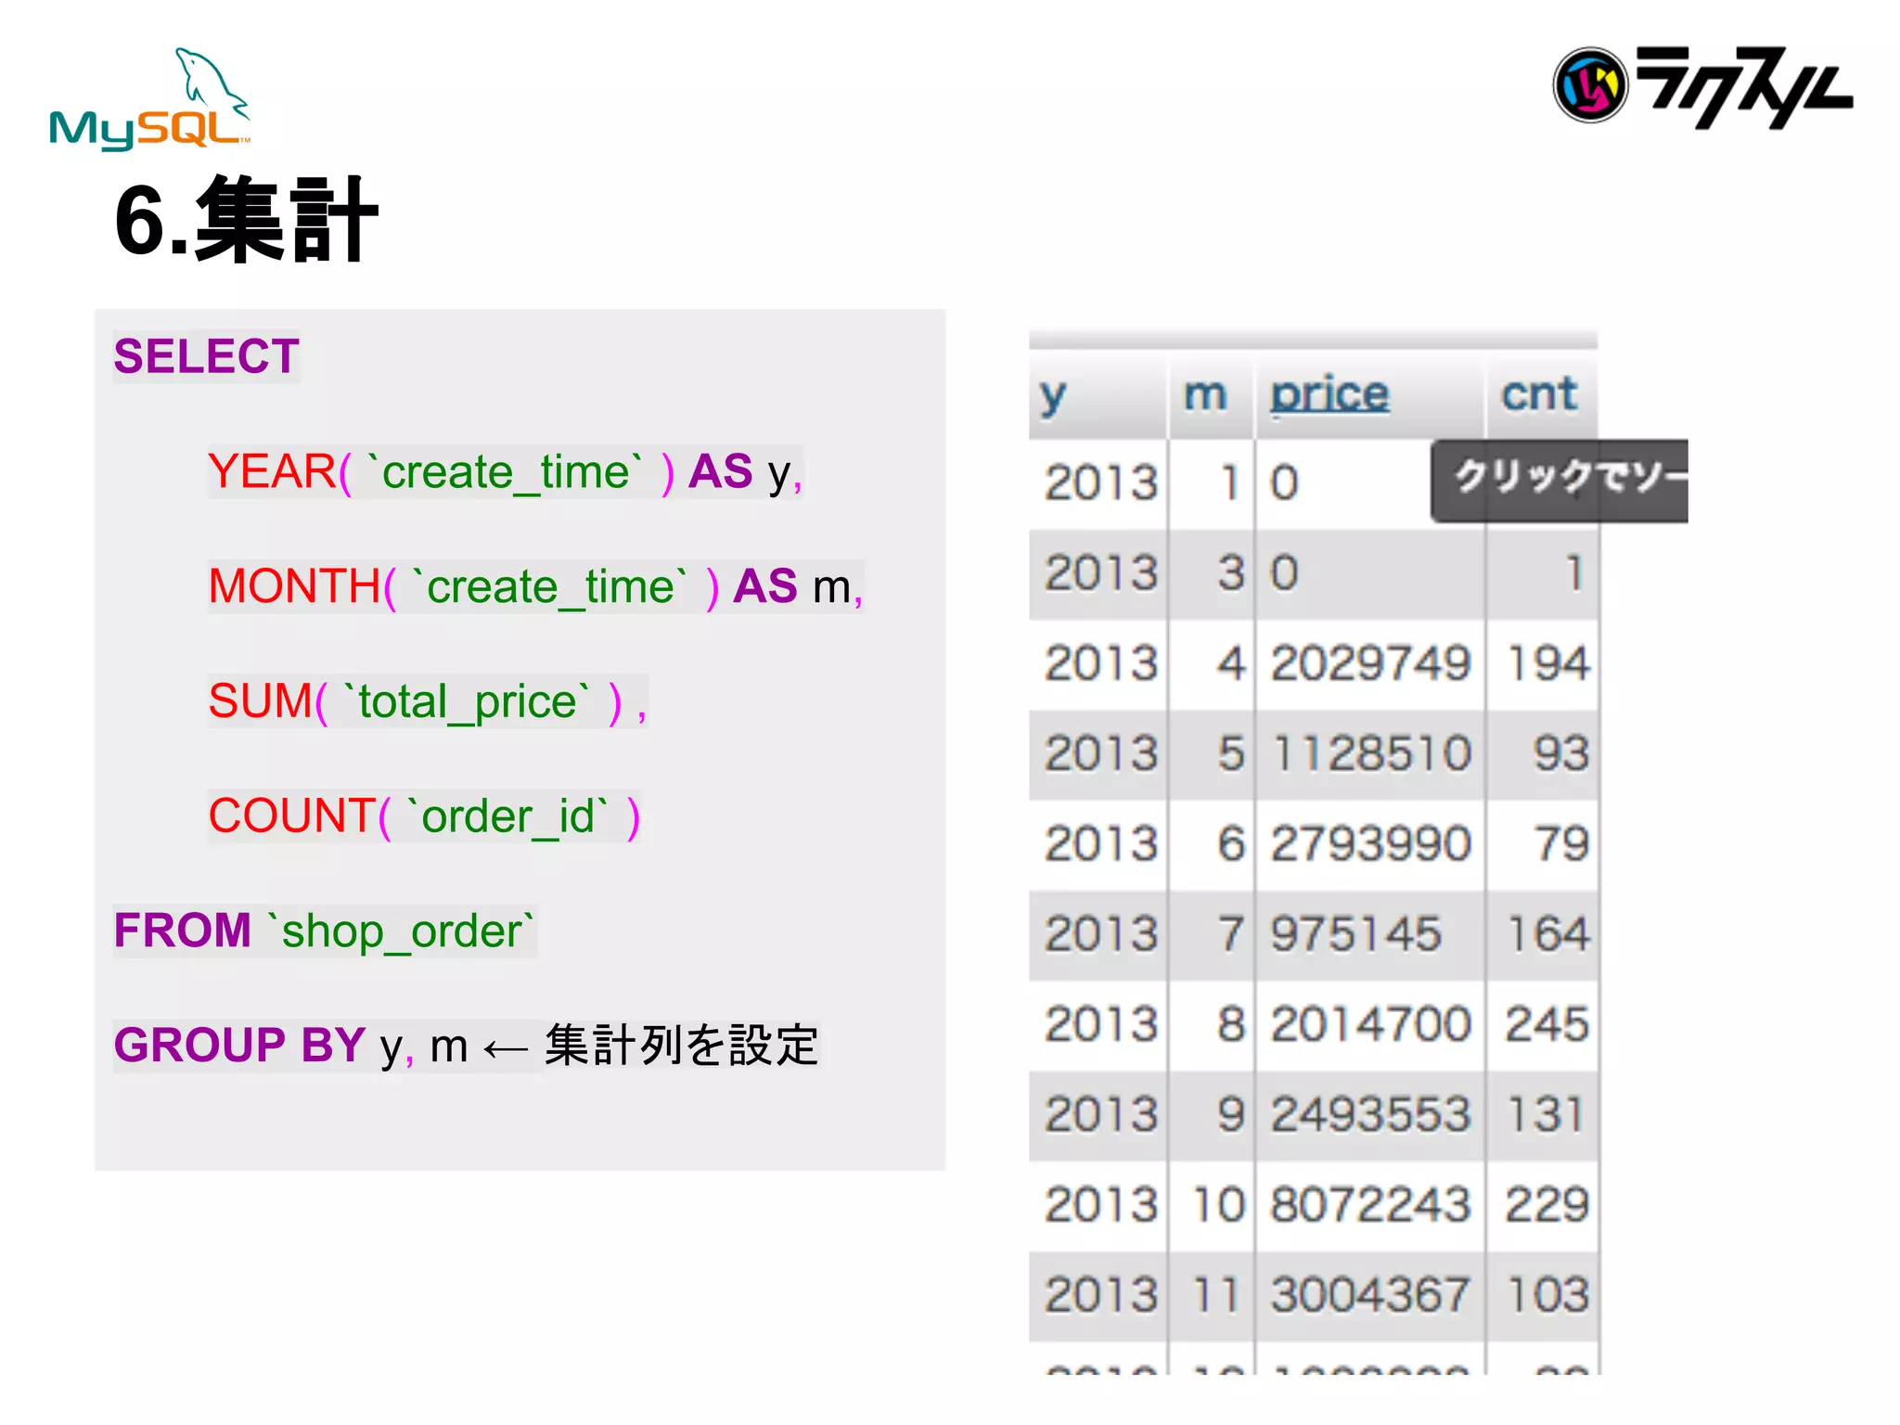The width and height of the screenshot is (1900, 1425).
Task: Click the SELECT keyword in the query
Action: pyautogui.click(x=206, y=356)
